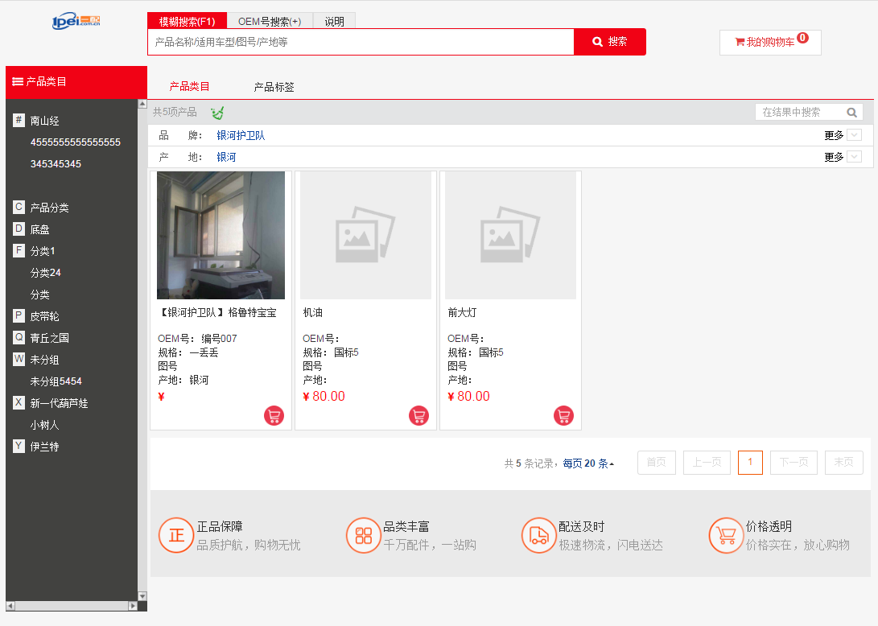Viewport: 878px width, 626px height.
Task: Open 我的购物车 shopping cart
Action: 769,42
